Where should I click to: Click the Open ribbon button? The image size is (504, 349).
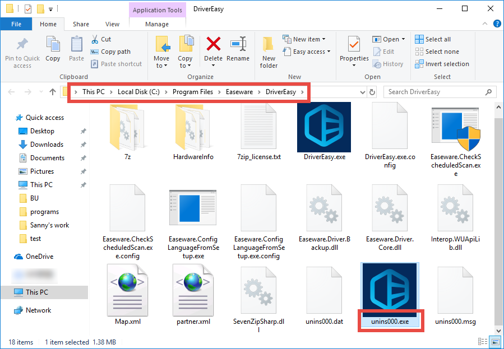pyautogui.click(x=389, y=39)
